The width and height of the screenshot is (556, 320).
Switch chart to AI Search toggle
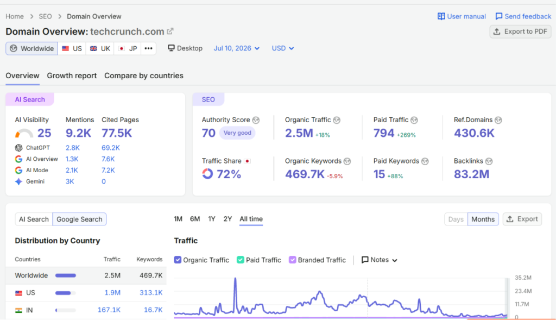34,219
